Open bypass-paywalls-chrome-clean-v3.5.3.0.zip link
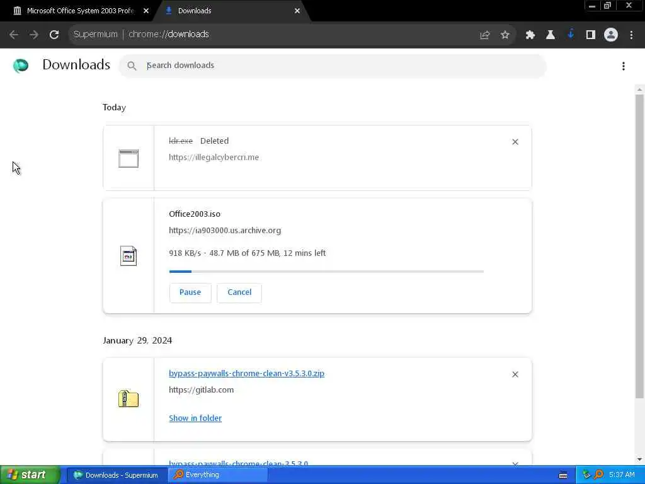This screenshot has width=645, height=484. coord(246,373)
